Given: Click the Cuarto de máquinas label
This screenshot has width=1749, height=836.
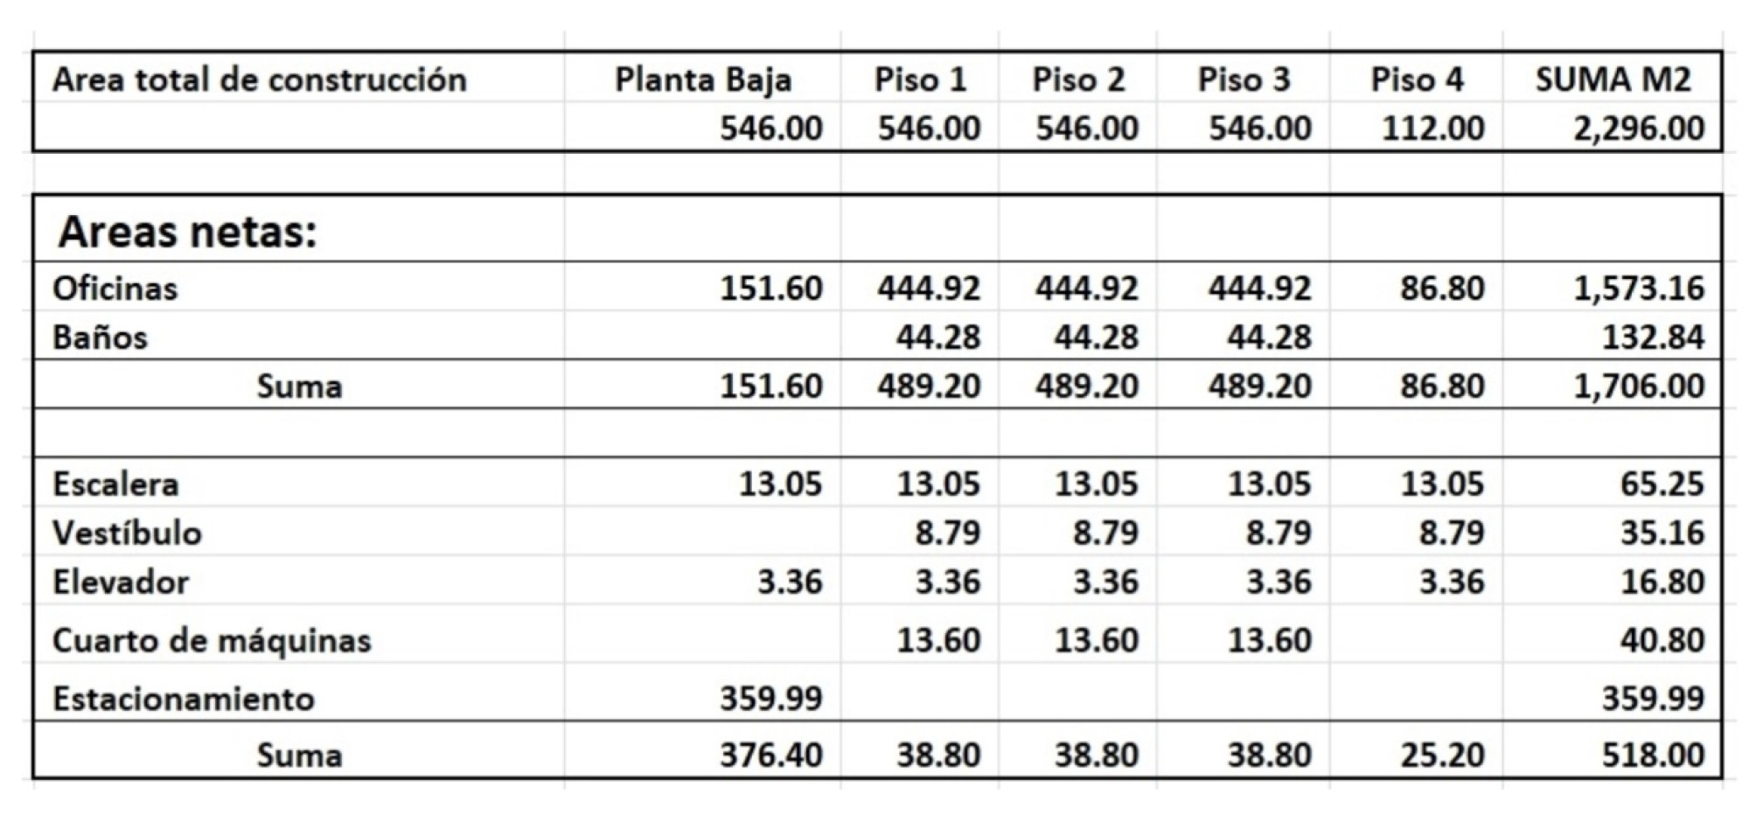Looking at the screenshot, I should (212, 640).
